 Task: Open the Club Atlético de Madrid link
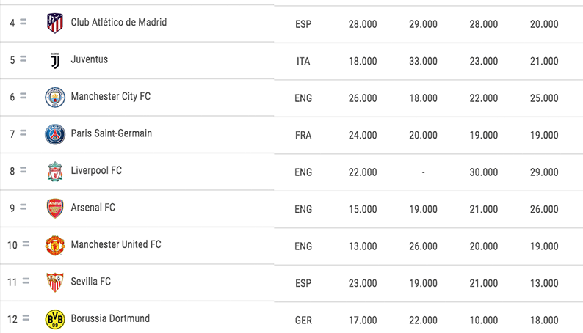(x=118, y=23)
